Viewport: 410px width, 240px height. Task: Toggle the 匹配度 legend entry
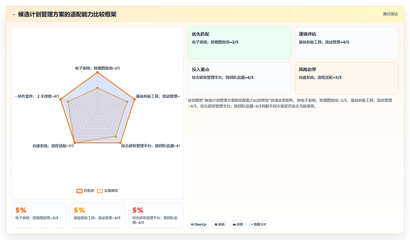coord(86,191)
